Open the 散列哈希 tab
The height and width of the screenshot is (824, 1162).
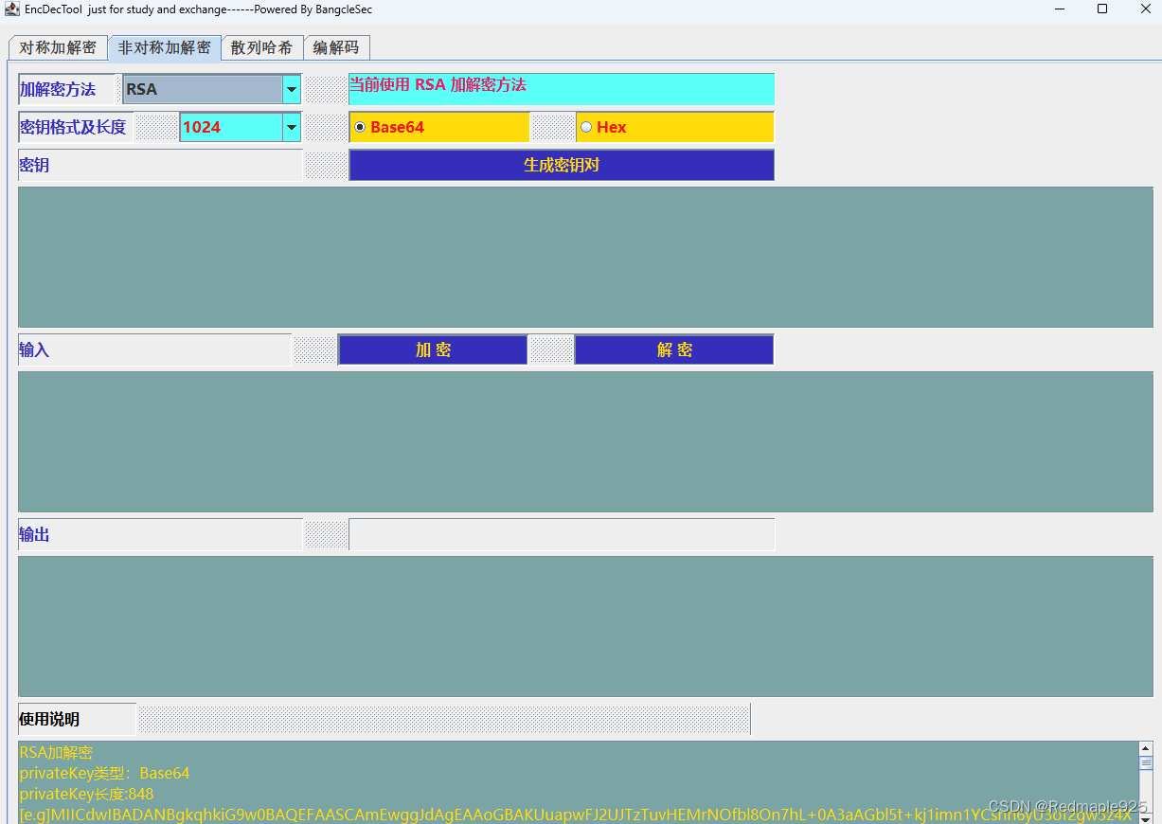click(x=262, y=46)
